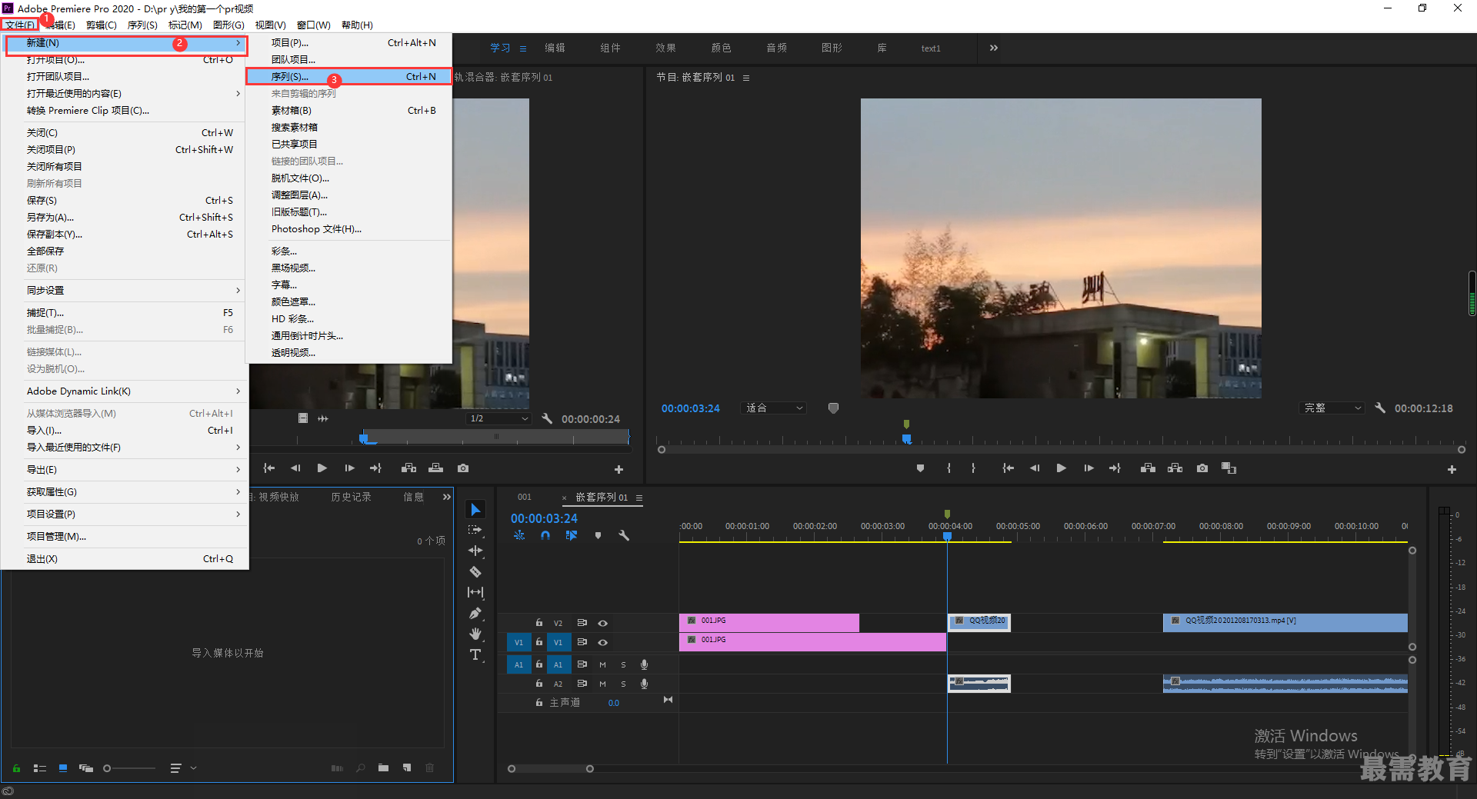Solo audio track A2
This screenshot has height=799, width=1477.
(623, 684)
